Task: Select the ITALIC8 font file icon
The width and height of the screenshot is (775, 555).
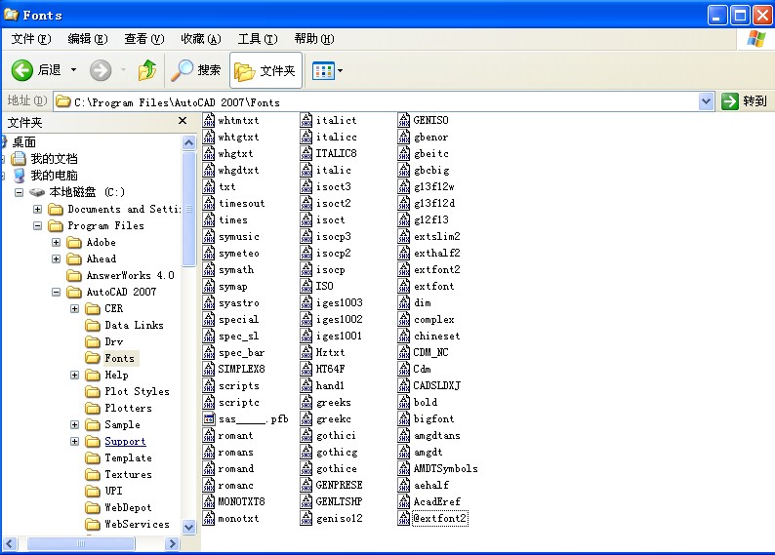Action: (306, 153)
